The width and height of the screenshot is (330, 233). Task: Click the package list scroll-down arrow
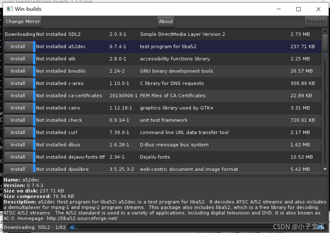(x=325, y=169)
